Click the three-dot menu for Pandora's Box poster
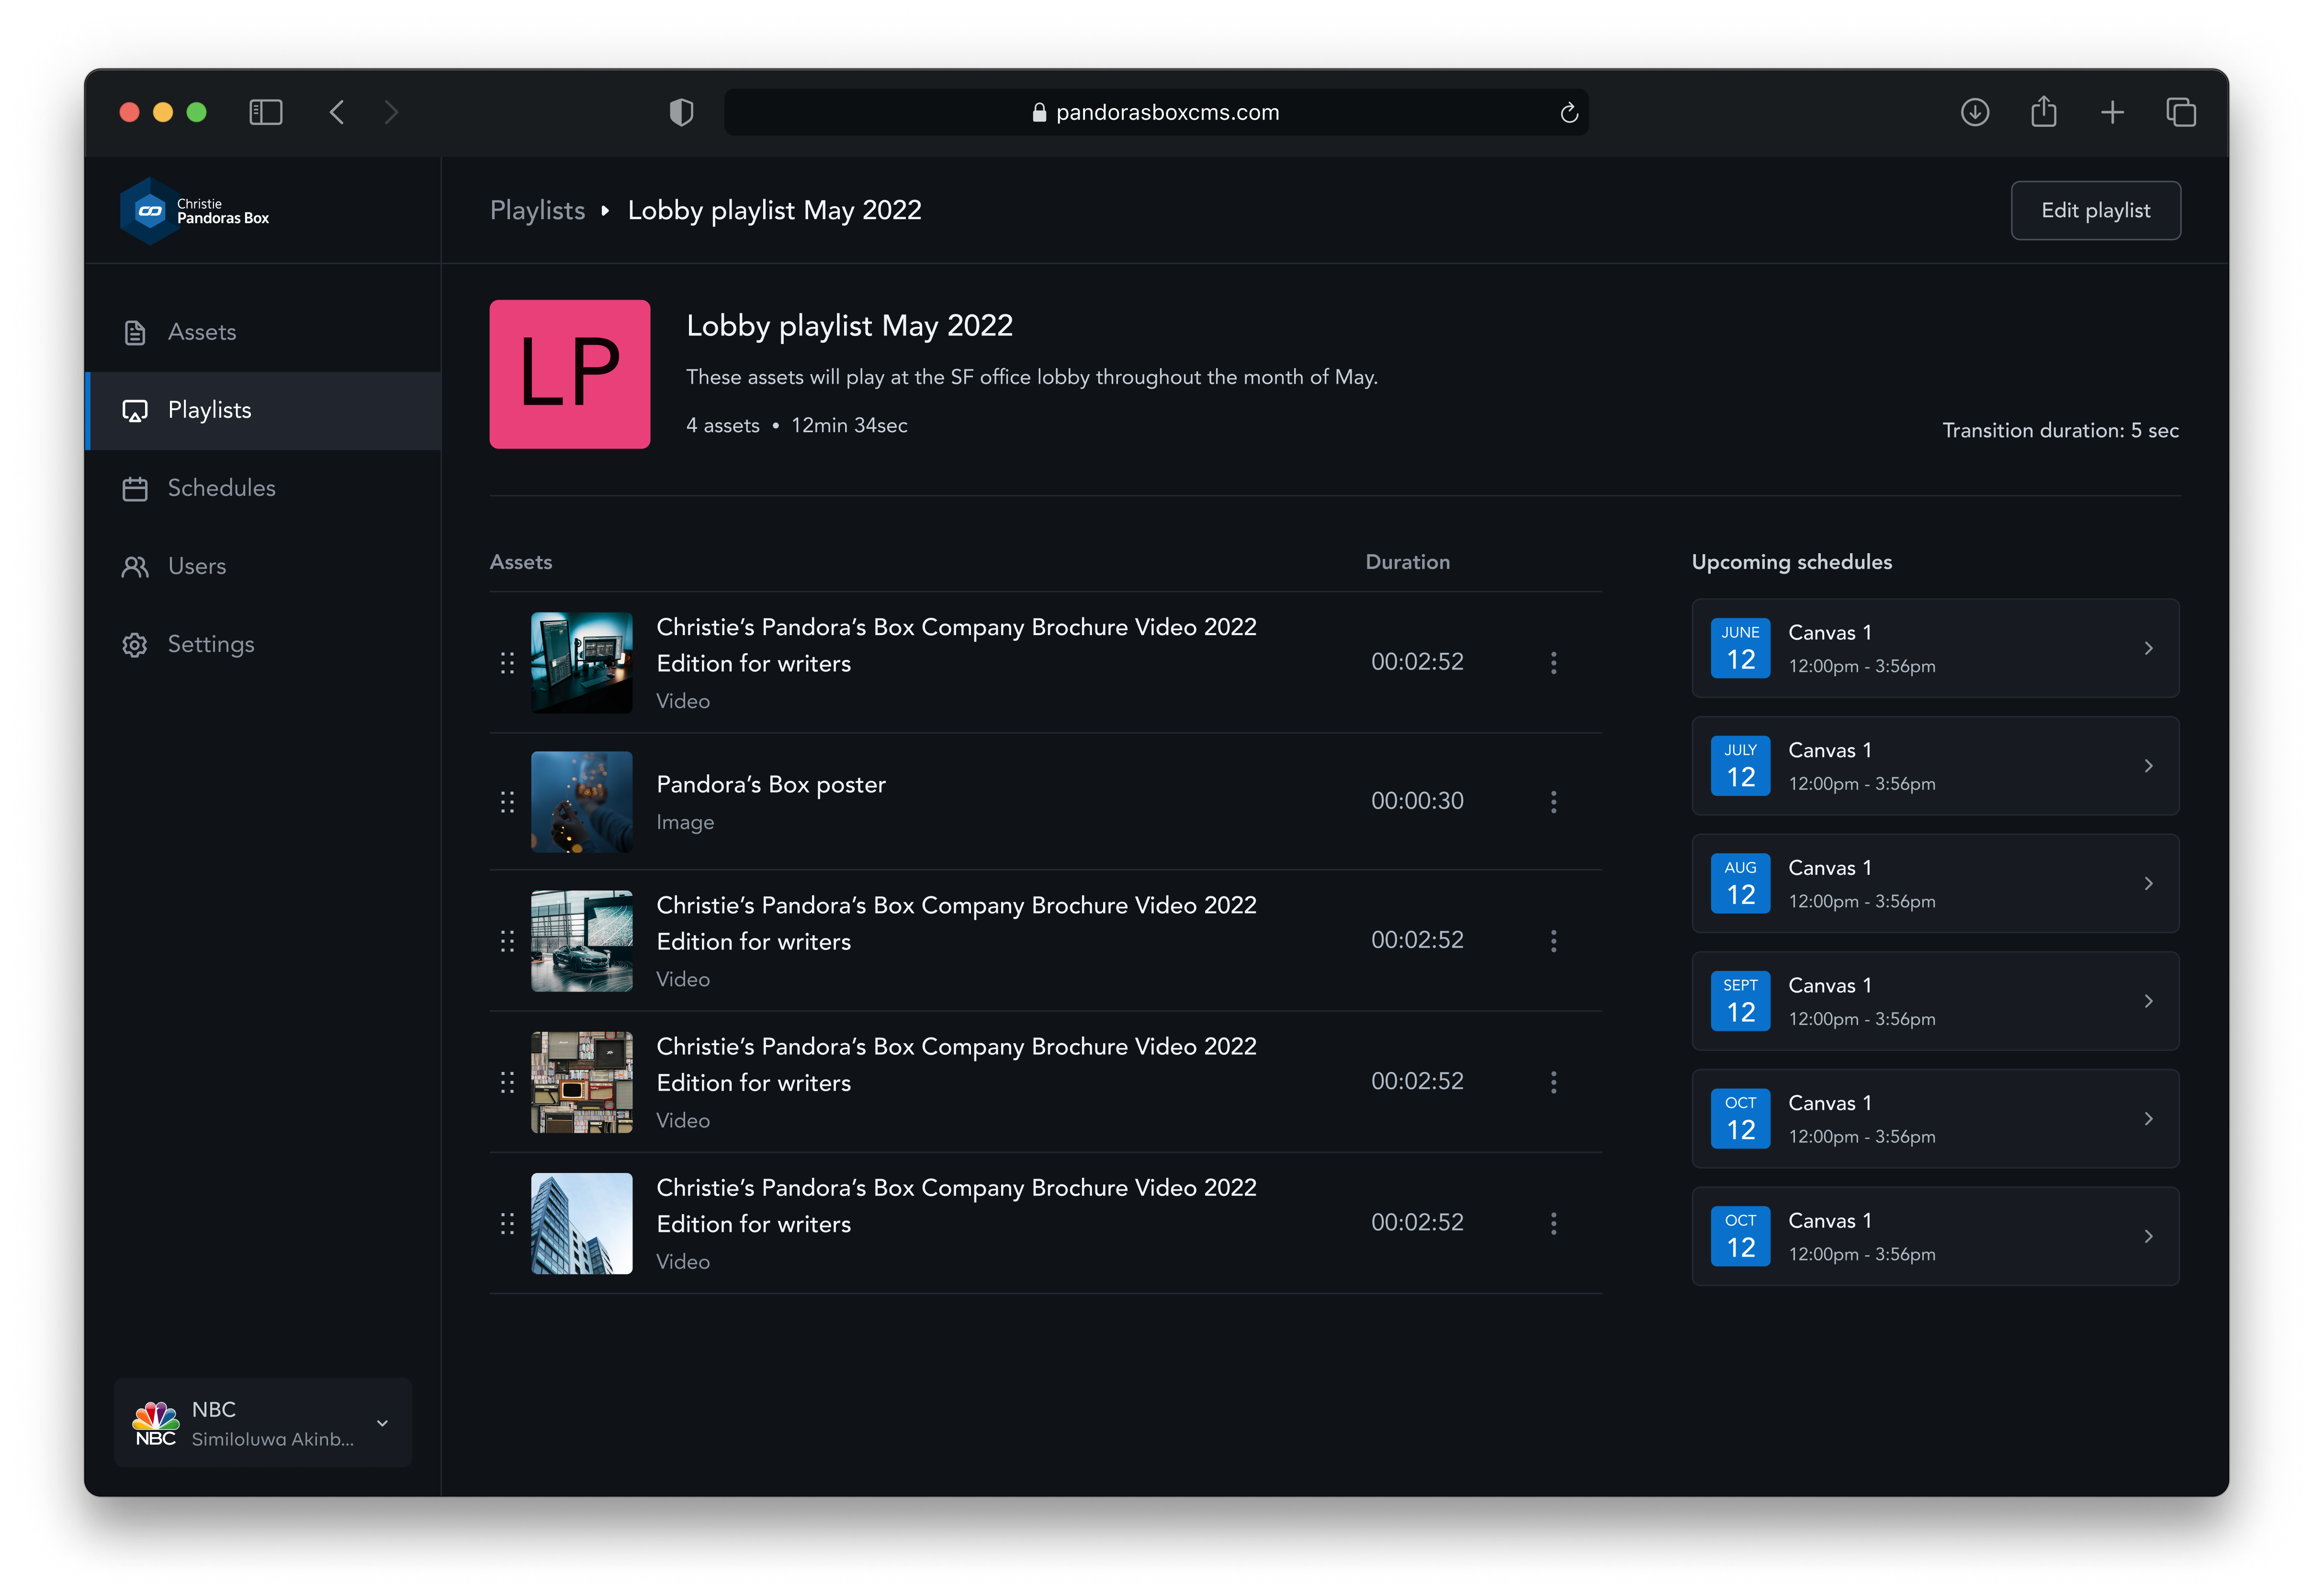2313x1596 pixels. [1553, 802]
